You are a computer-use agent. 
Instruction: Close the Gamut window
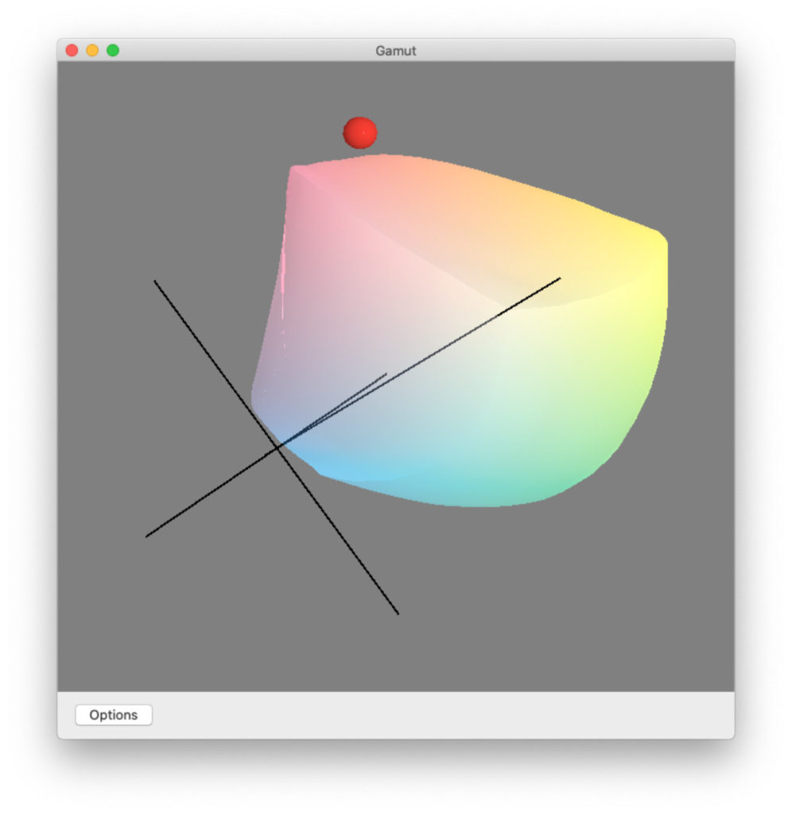pos(72,50)
